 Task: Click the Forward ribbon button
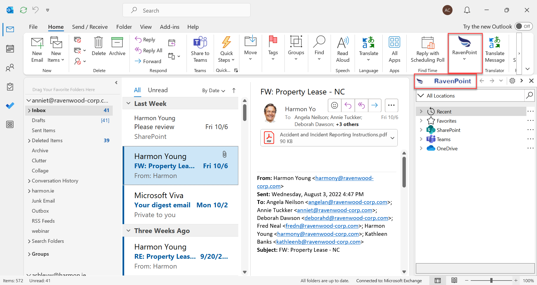click(x=148, y=61)
